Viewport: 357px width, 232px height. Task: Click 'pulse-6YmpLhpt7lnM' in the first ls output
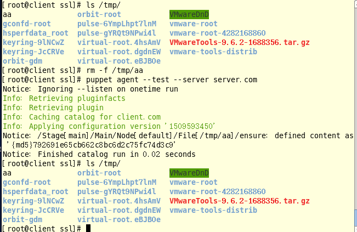[117, 24]
